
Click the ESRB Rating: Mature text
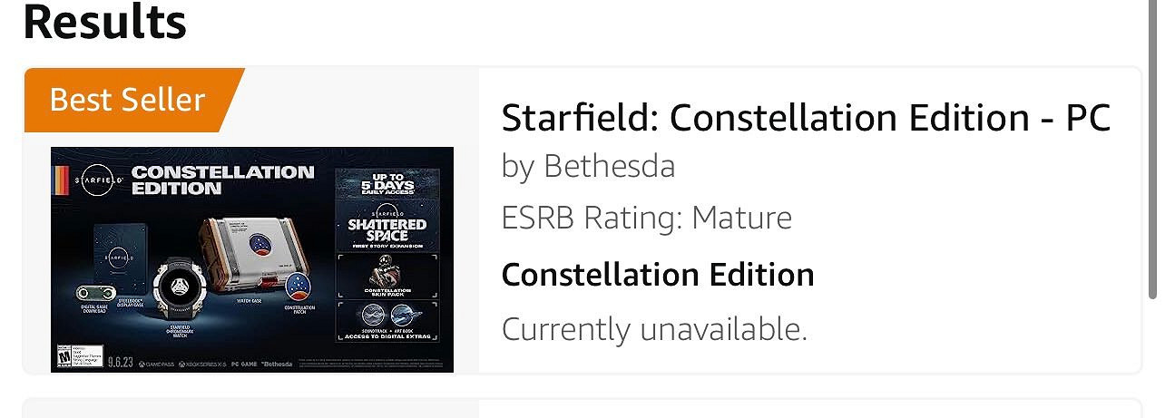(646, 218)
